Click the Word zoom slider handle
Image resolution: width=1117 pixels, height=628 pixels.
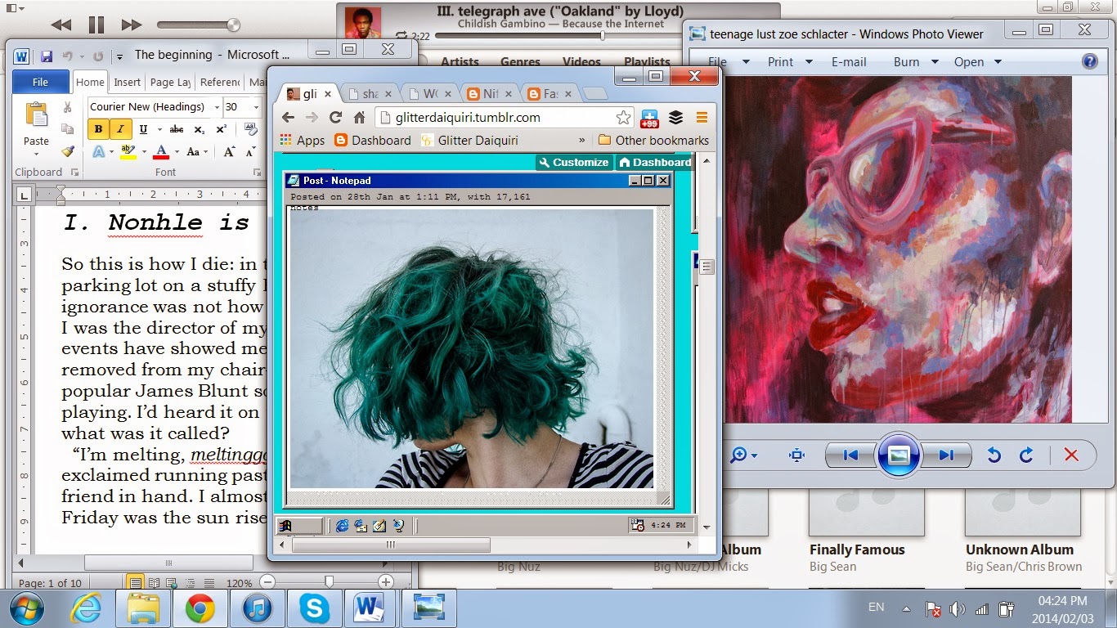pos(329,581)
